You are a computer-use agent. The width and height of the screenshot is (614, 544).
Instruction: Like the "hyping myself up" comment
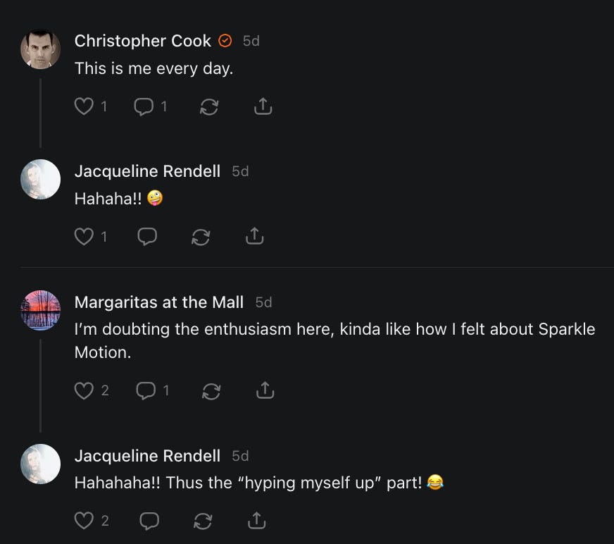point(84,521)
